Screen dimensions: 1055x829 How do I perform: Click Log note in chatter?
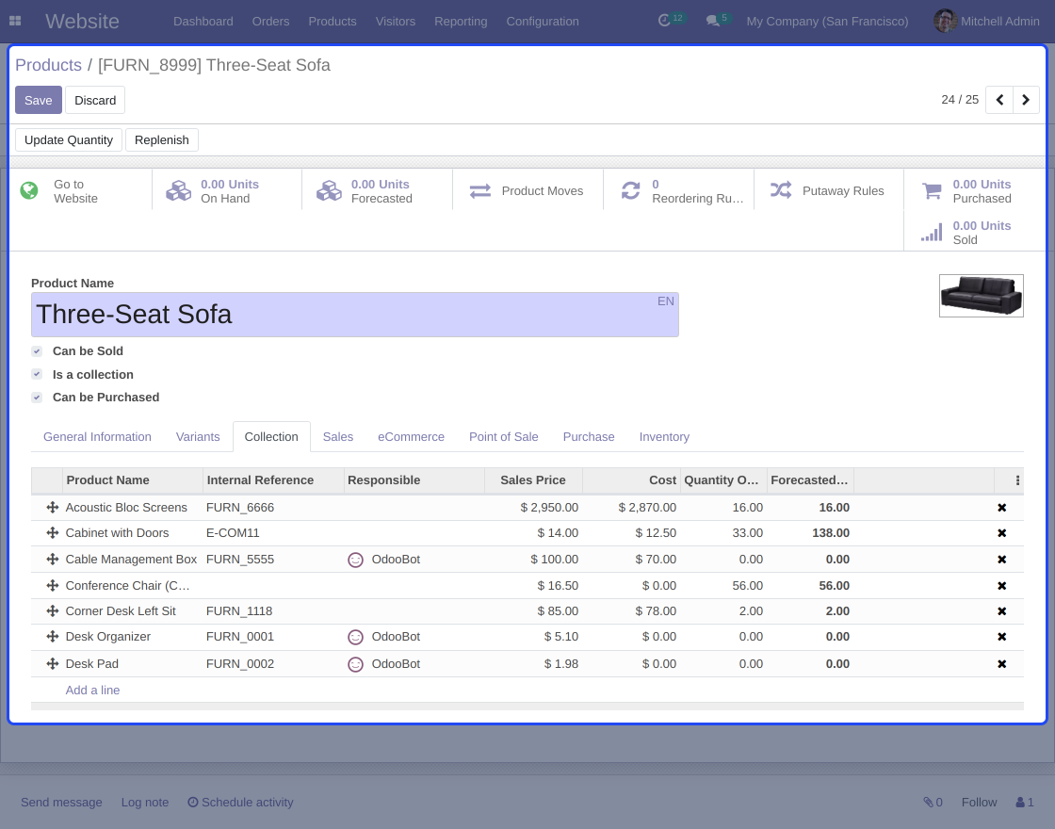pyautogui.click(x=145, y=802)
